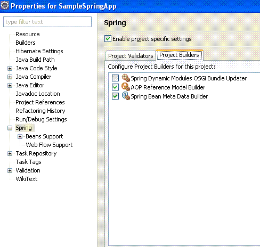
Task: Switch to the Project Validators tab
Action: [131, 56]
